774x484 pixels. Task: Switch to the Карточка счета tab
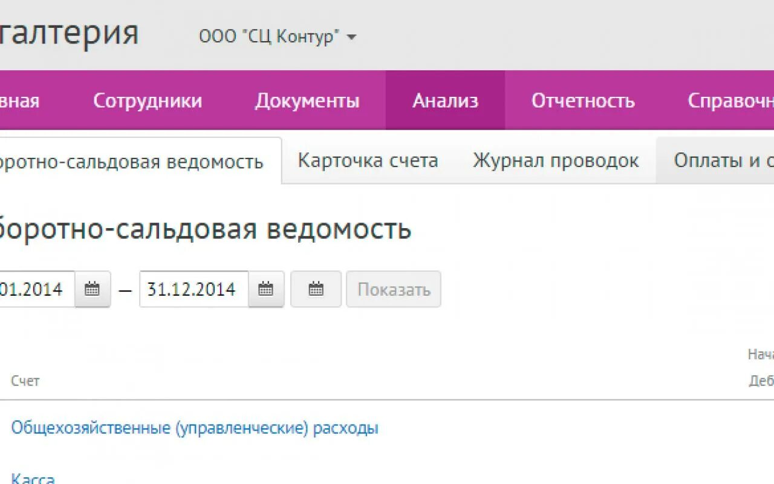[x=368, y=160]
